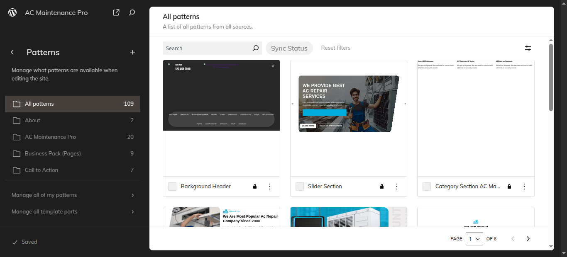
Task: Open the page number dropdown
Action: point(474,239)
